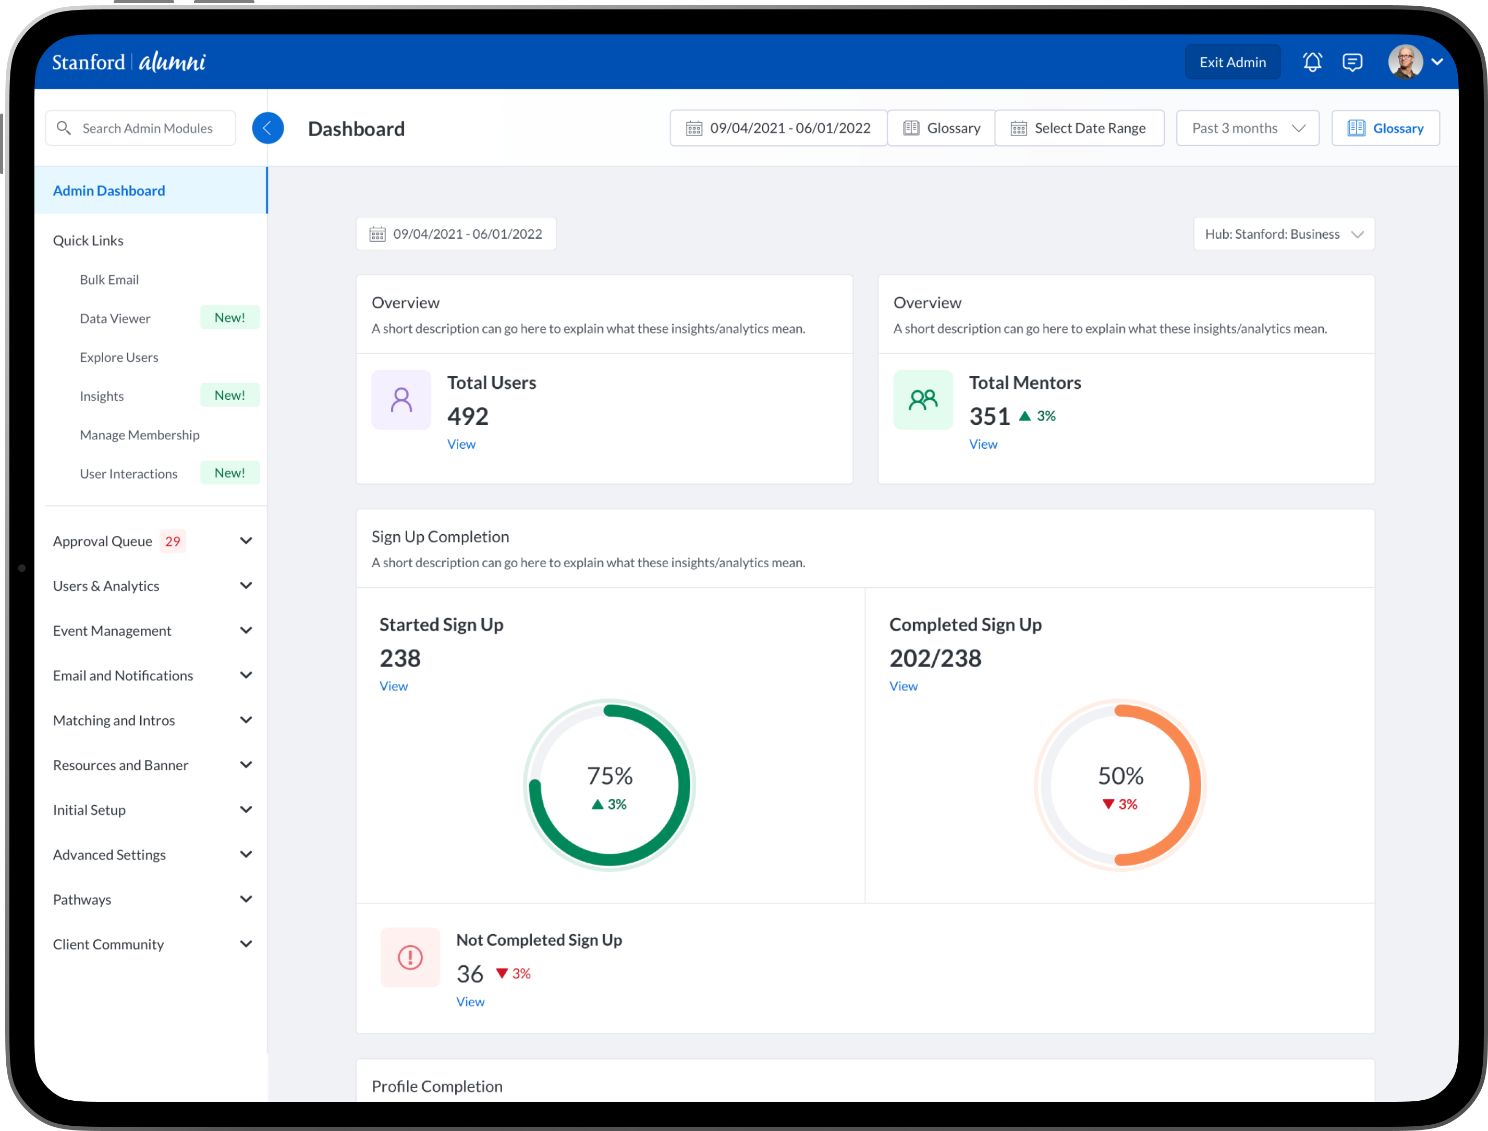Click the Exit Admin button
1488x1131 pixels.
pyautogui.click(x=1232, y=62)
